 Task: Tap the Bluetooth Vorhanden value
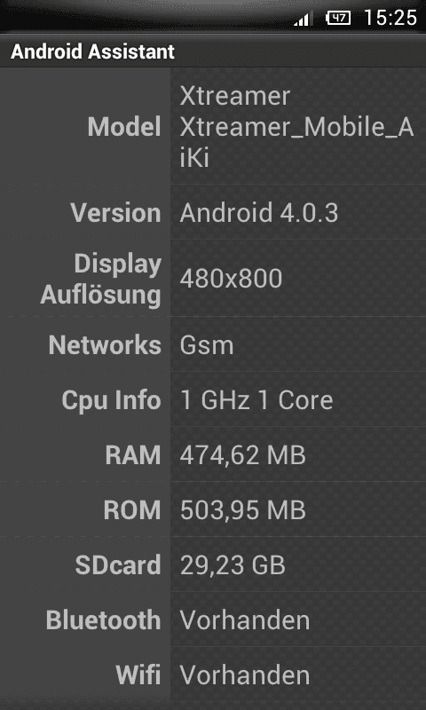pos(244,620)
